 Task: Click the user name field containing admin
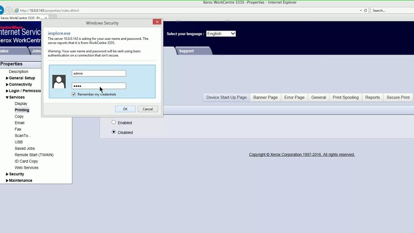(99, 73)
